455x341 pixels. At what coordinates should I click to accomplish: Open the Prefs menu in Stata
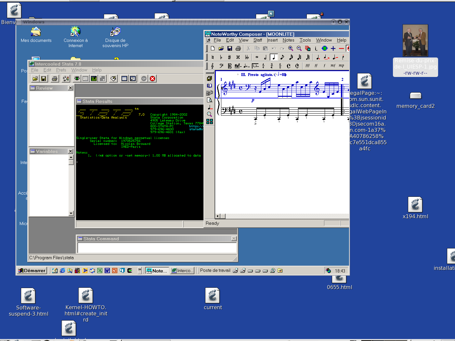tap(61, 70)
